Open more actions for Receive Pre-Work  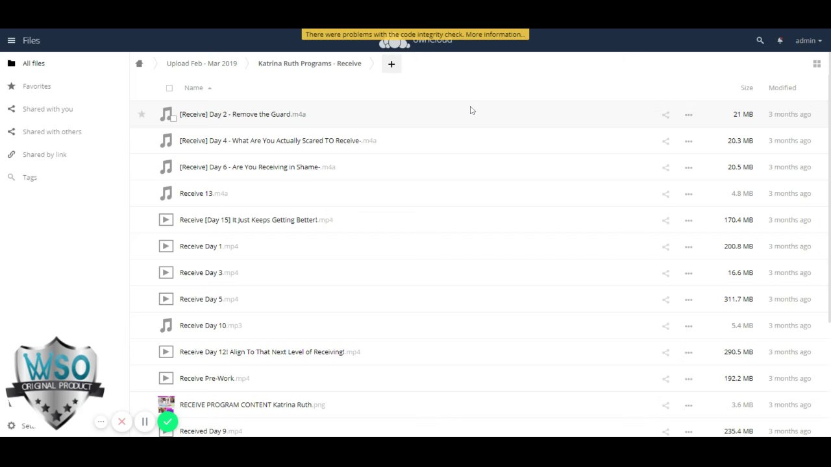pos(688,379)
